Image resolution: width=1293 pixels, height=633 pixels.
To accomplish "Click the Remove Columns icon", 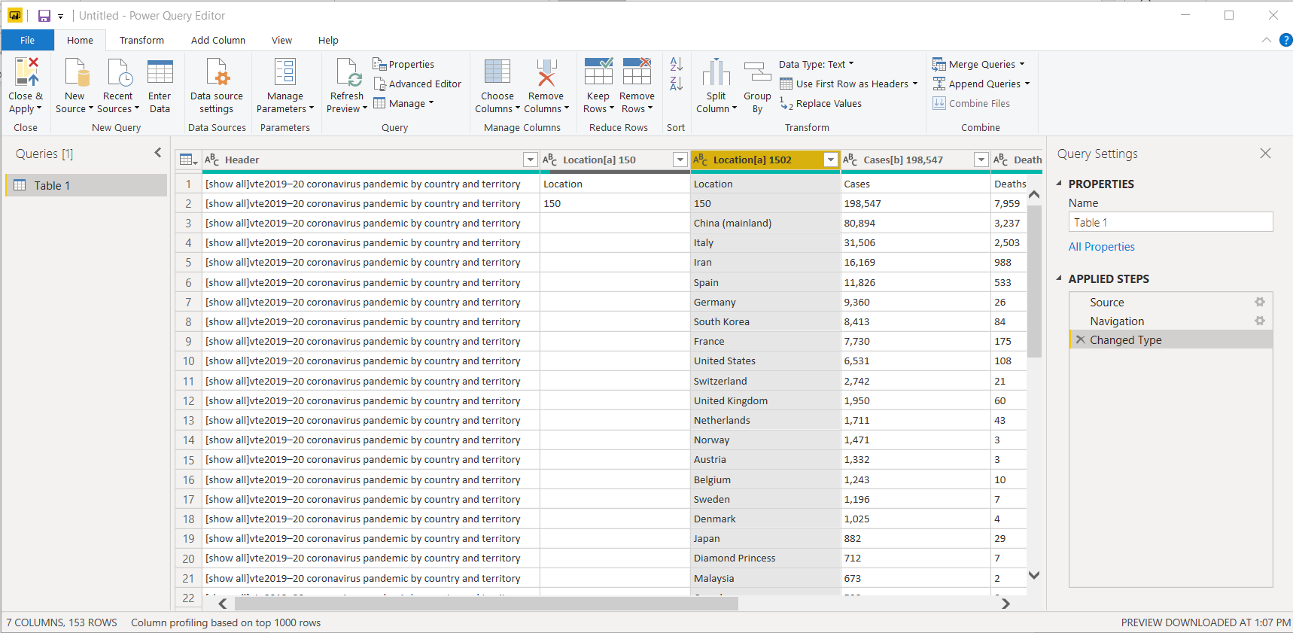I will (546, 73).
